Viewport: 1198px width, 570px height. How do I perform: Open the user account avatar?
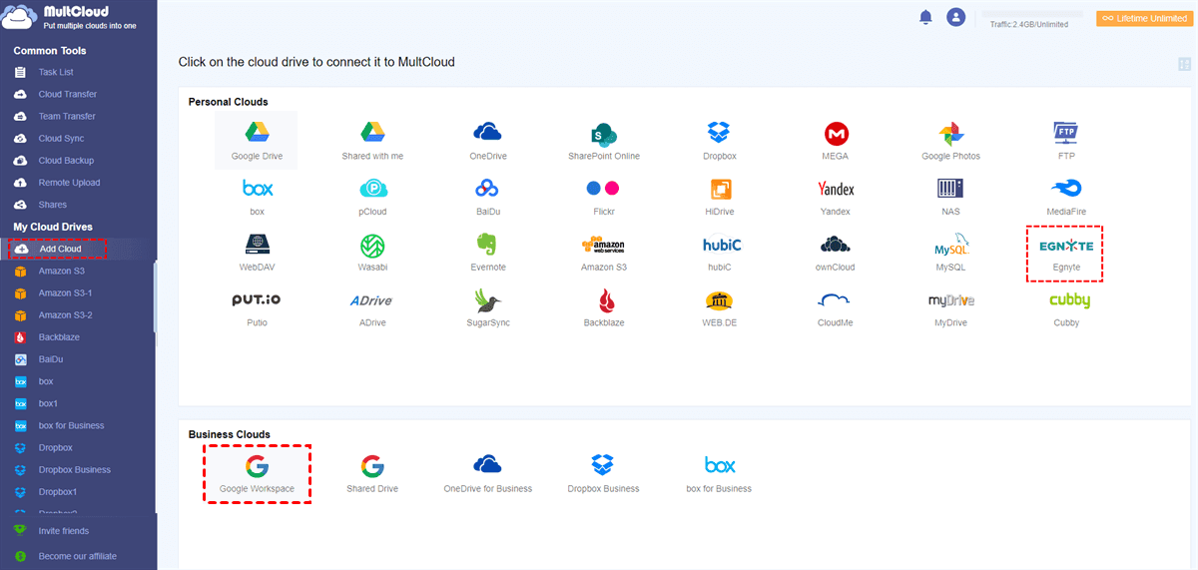[x=956, y=17]
